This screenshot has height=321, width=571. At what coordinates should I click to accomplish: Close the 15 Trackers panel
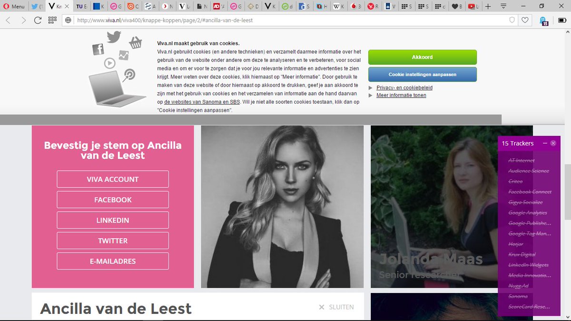click(553, 143)
